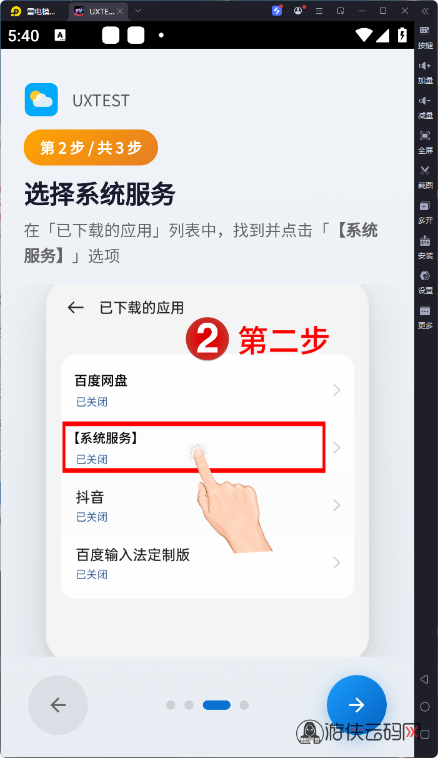Return to previous step with the gray arrow button
The height and width of the screenshot is (758, 438).
tap(58, 705)
